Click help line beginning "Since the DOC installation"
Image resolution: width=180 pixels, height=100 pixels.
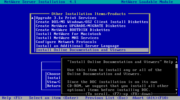click(112, 82)
